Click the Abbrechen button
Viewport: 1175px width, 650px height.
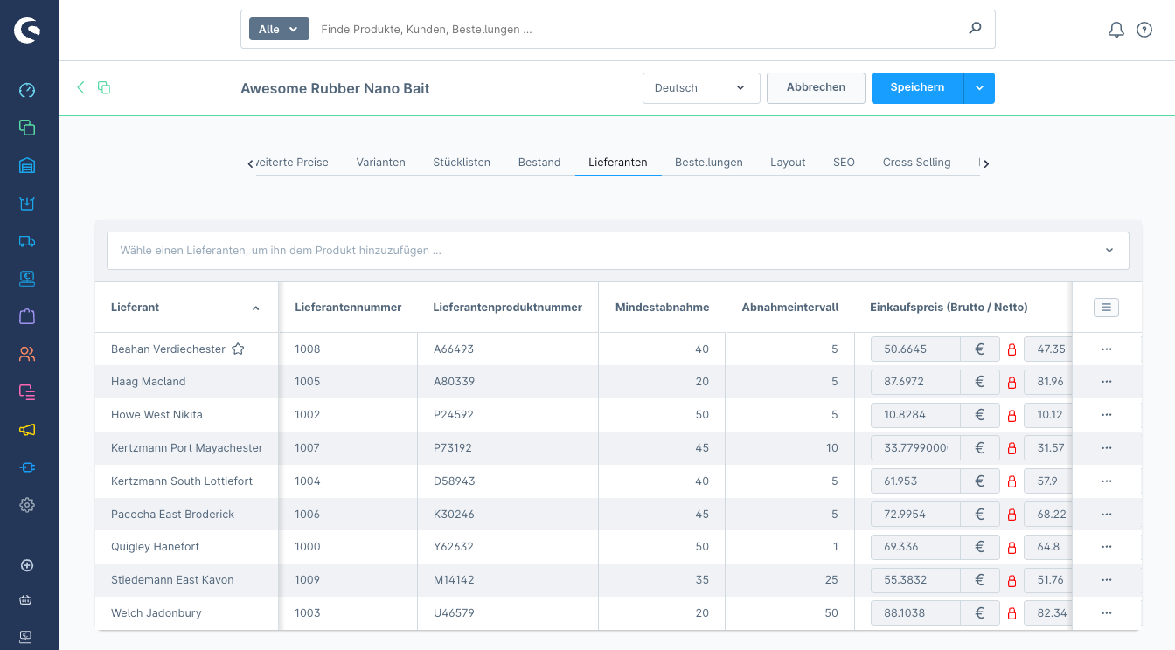[815, 87]
